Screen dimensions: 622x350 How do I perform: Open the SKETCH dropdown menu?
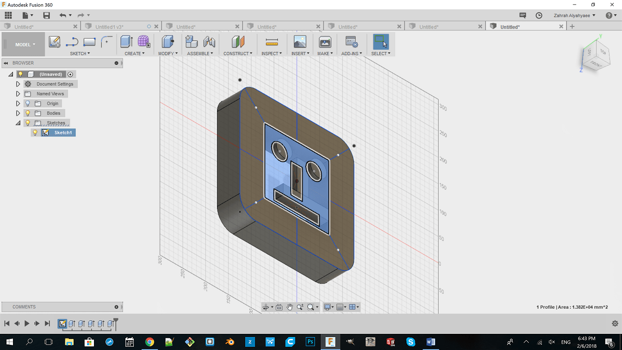[x=80, y=54]
